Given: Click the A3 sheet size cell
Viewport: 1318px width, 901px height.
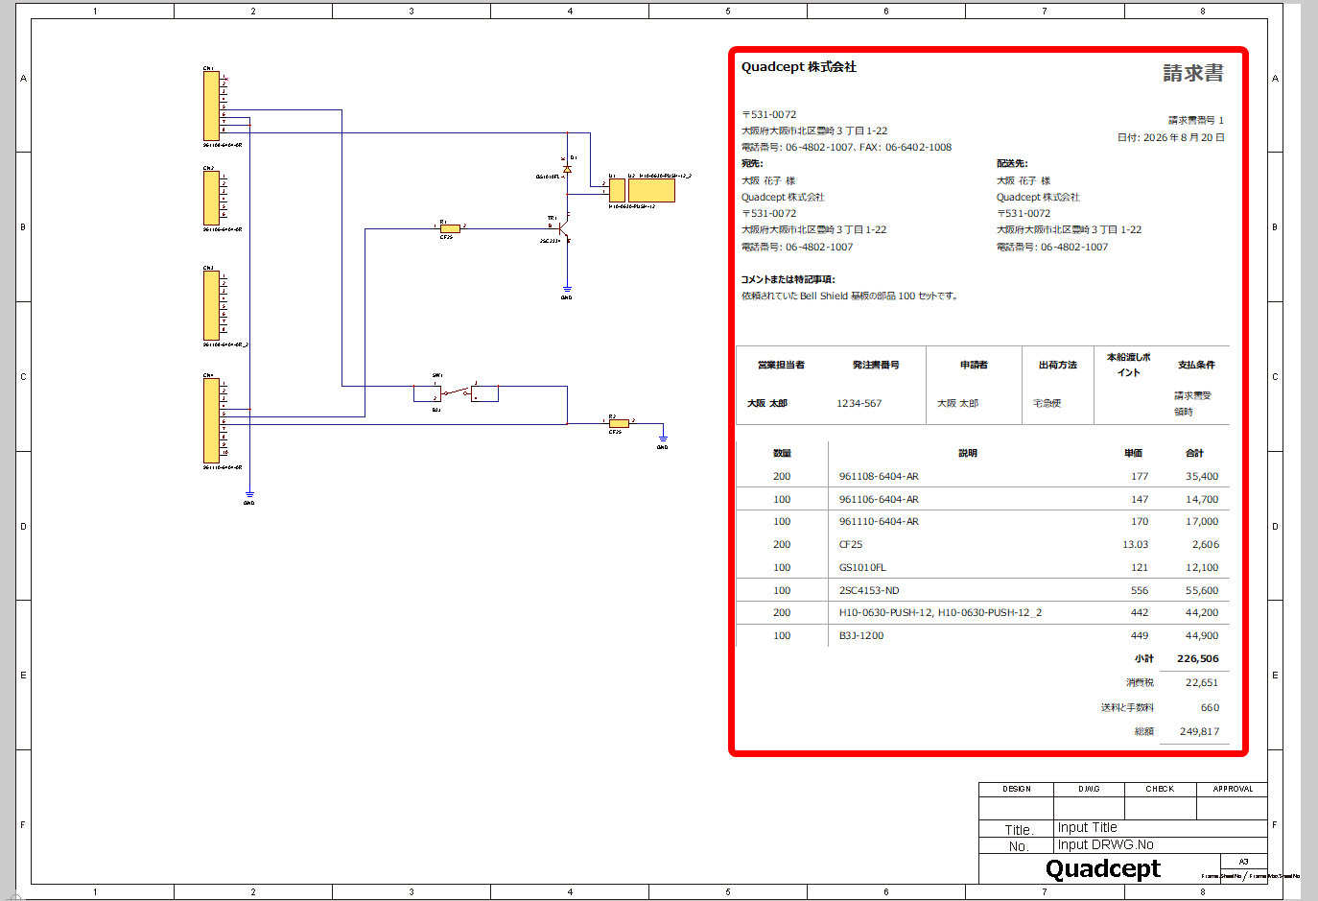Looking at the screenshot, I should (x=1244, y=862).
